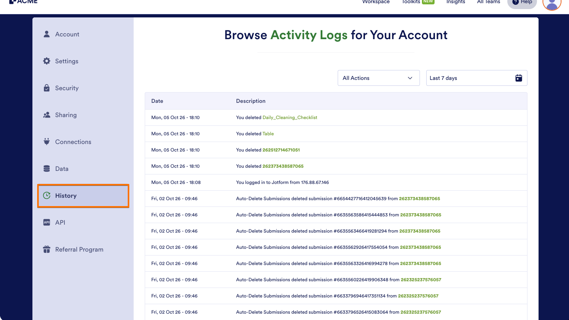Go to the Sharing section

83,115
